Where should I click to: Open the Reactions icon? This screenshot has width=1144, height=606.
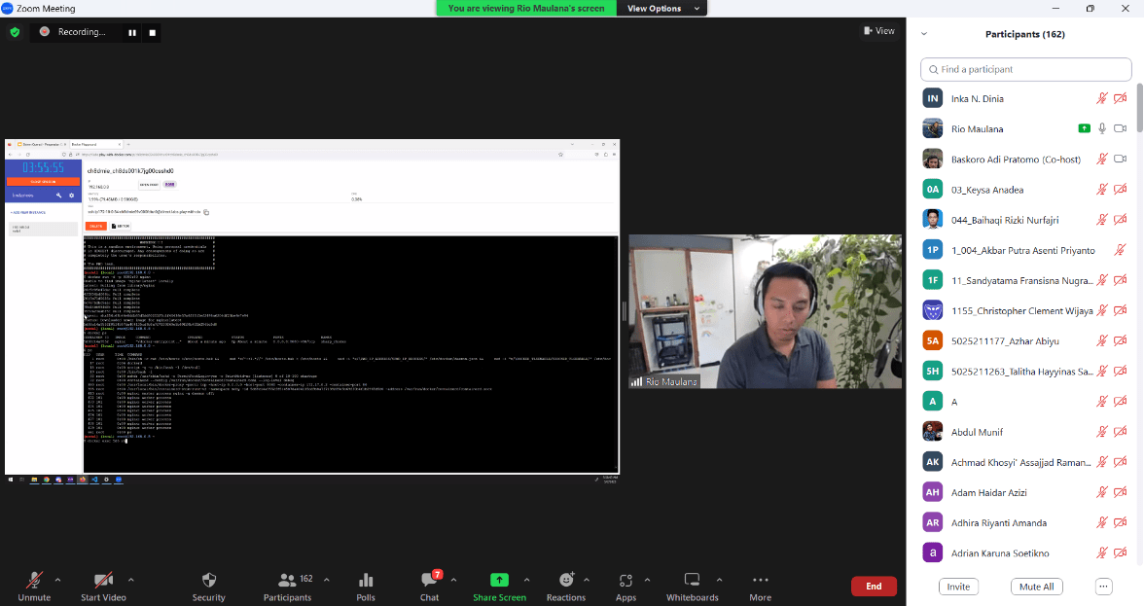coord(565,580)
